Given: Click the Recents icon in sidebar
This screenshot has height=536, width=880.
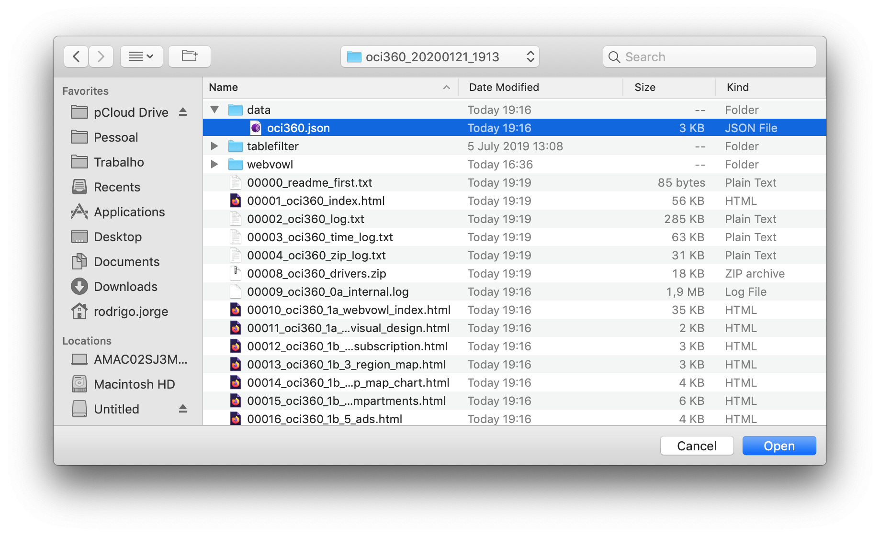Looking at the screenshot, I should click(79, 187).
